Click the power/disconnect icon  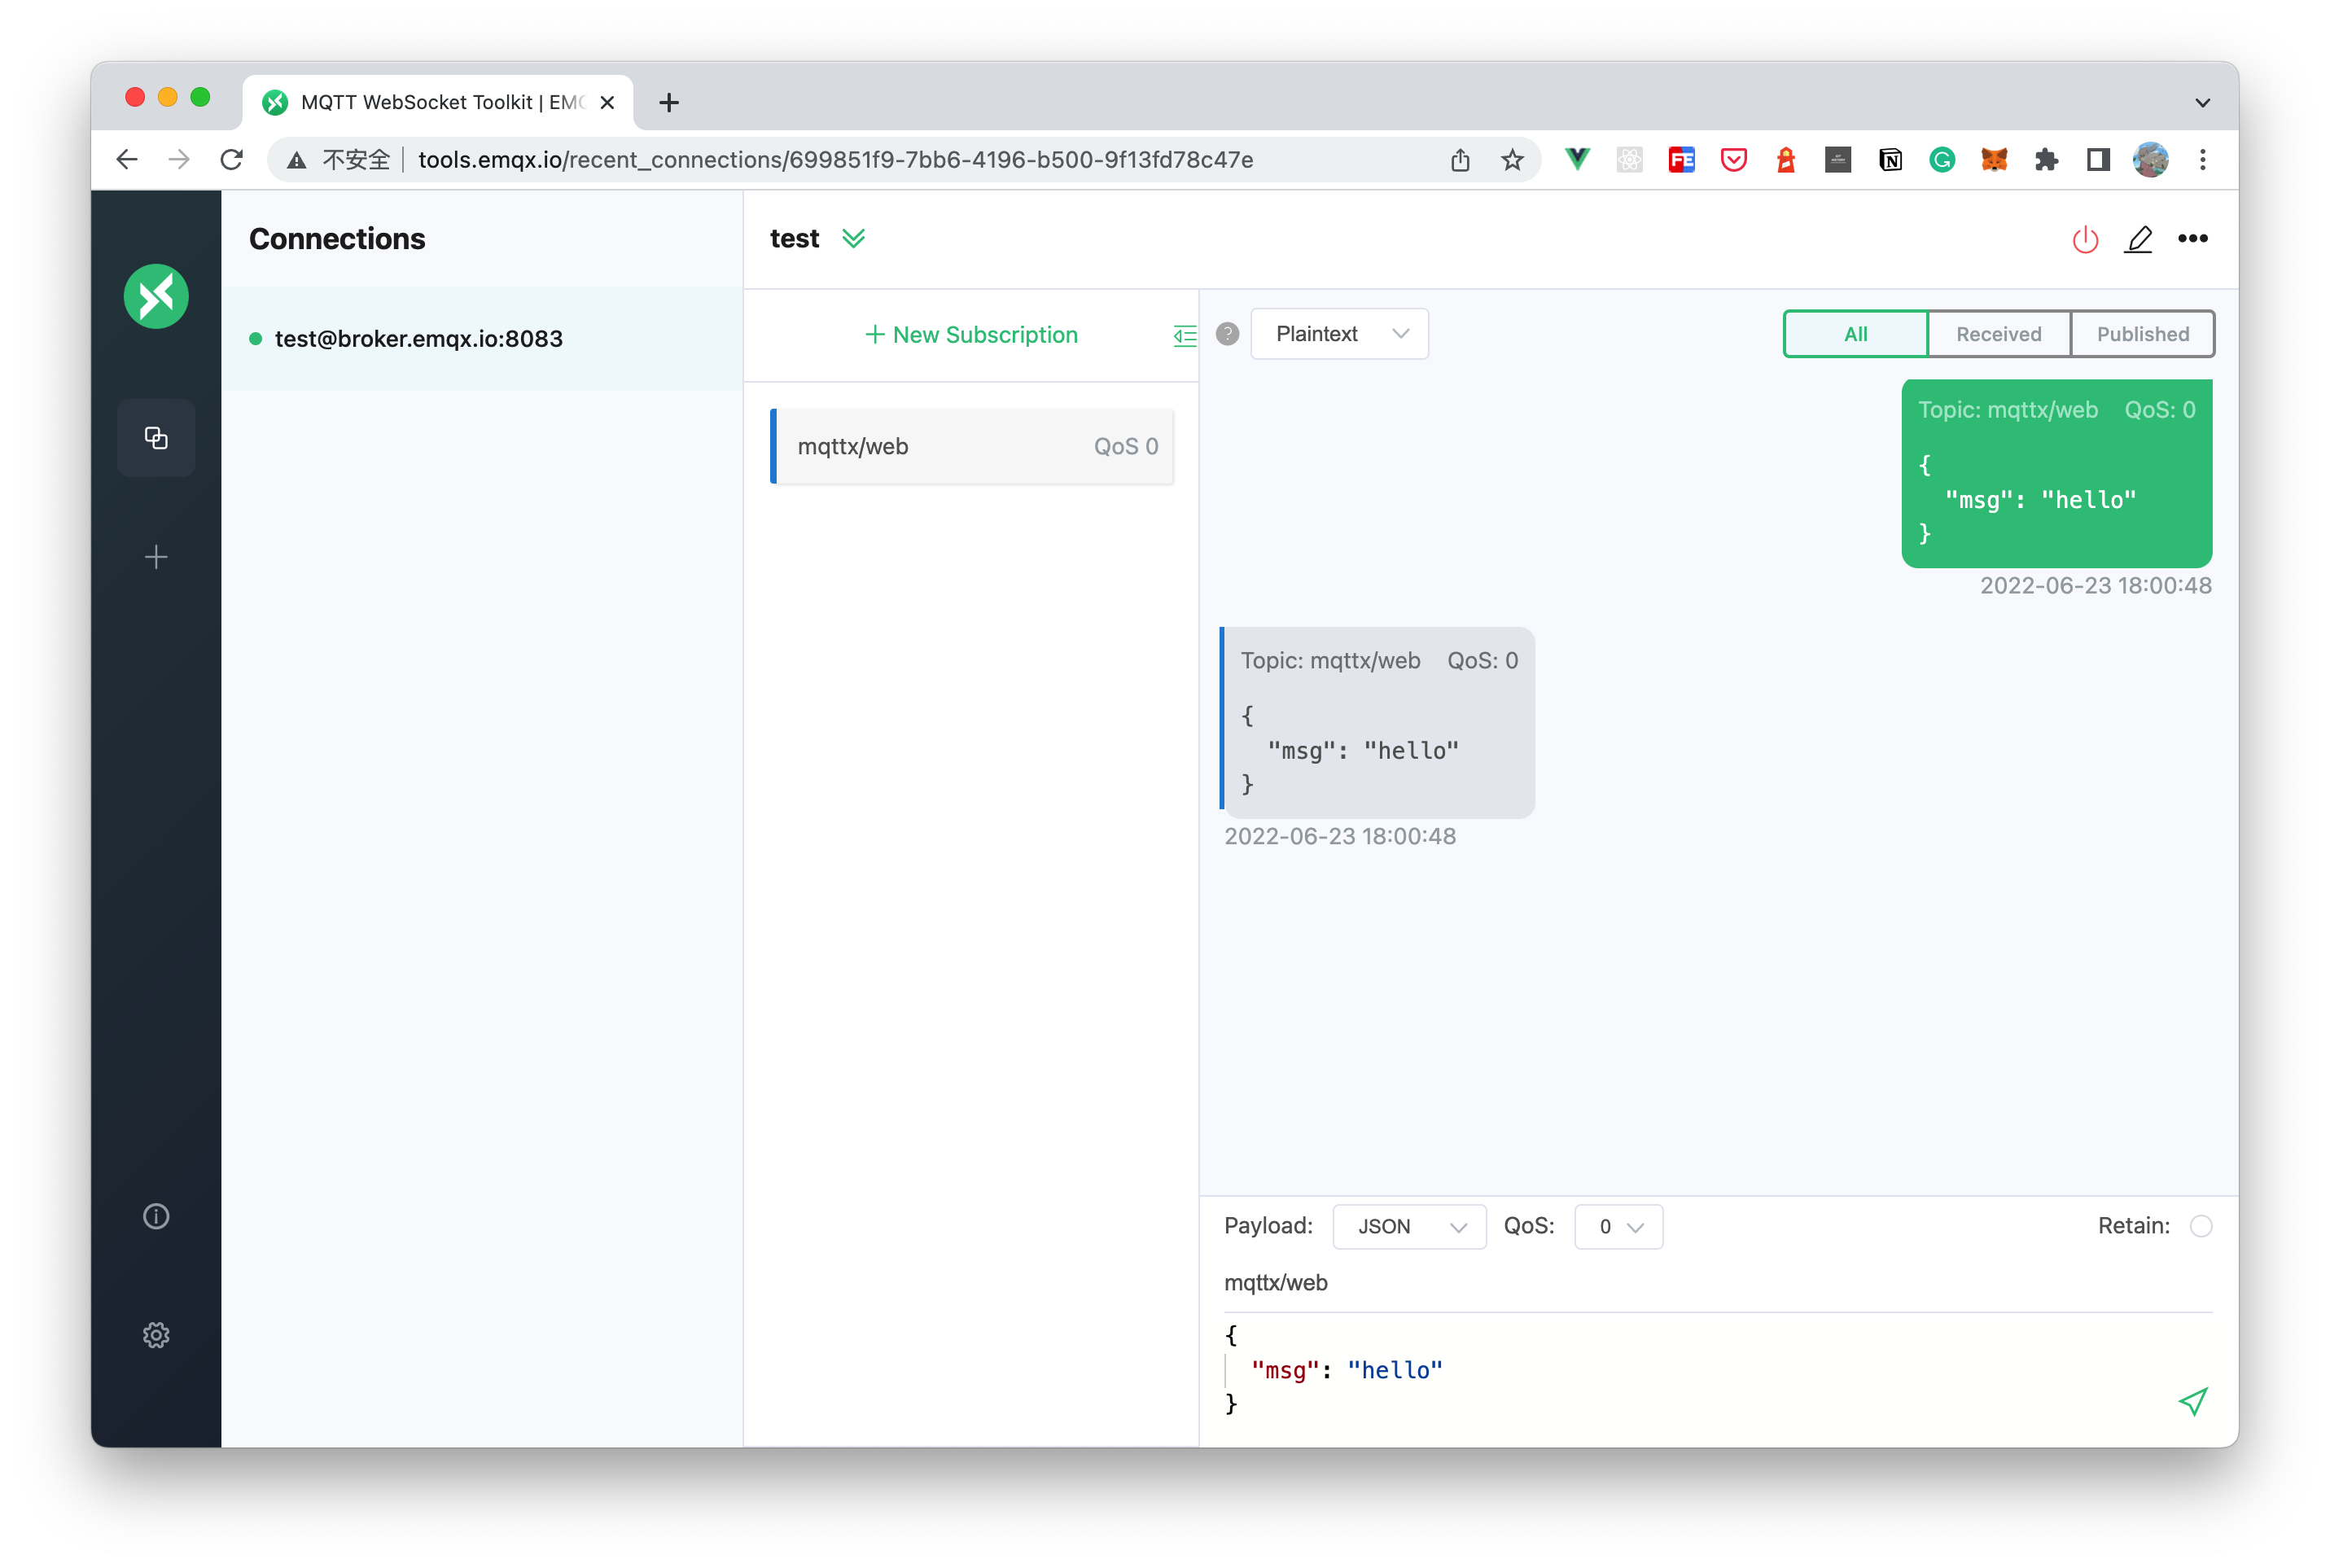pos(2085,239)
